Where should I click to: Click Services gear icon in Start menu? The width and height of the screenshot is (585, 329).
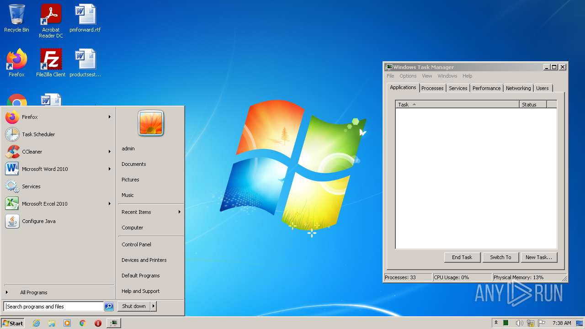coord(12,186)
